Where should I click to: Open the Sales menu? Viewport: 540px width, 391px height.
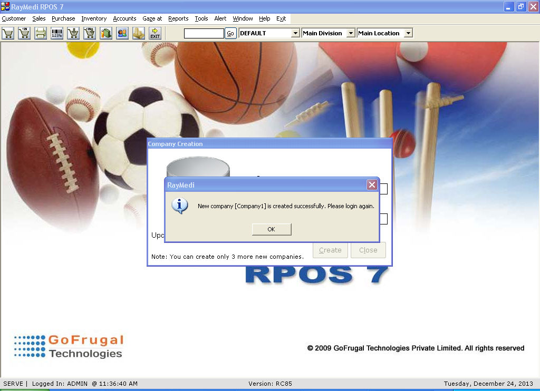click(x=39, y=18)
